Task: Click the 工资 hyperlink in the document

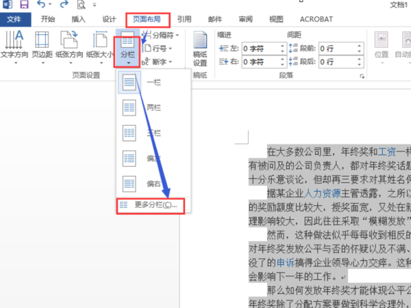Action: pyautogui.click(x=387, y=152)
